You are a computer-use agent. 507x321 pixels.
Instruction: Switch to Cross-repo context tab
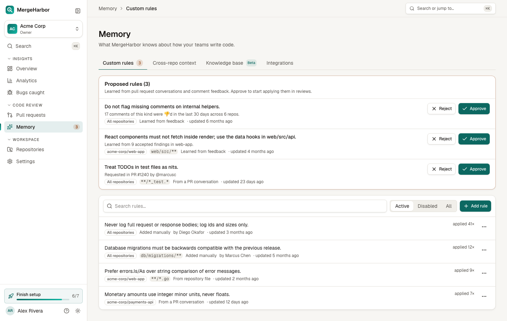(x=174, y=63)
